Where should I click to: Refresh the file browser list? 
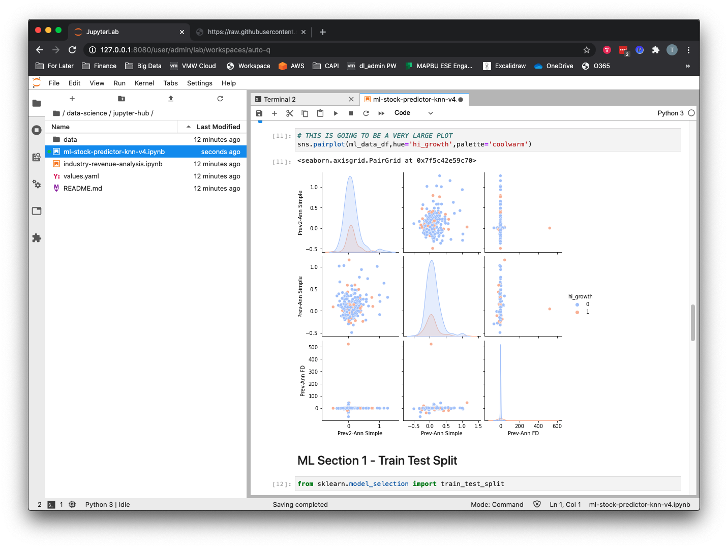click(x=220, y=99)
